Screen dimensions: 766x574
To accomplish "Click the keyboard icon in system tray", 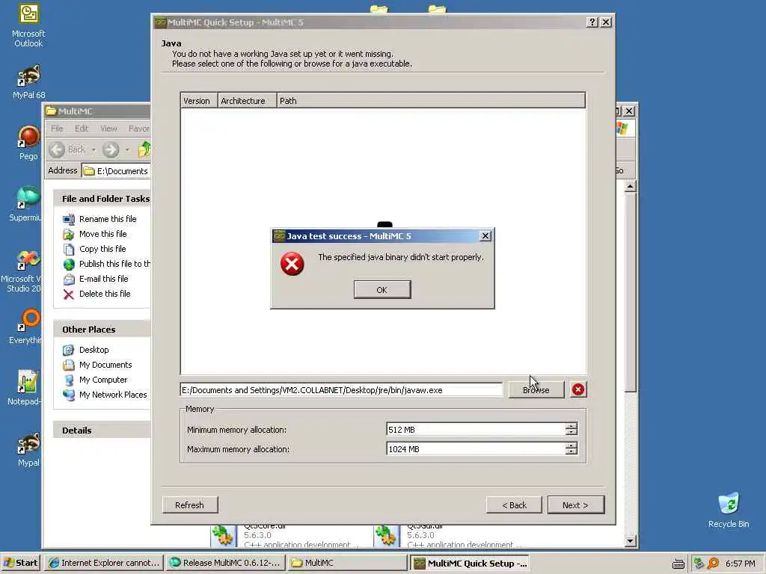I will pos(678,564).
